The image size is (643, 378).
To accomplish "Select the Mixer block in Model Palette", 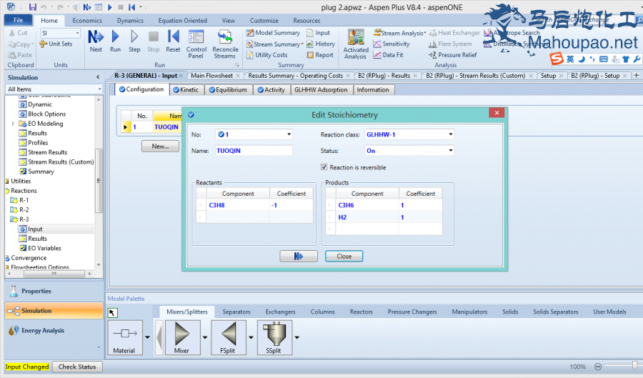I will click(182, 335).
